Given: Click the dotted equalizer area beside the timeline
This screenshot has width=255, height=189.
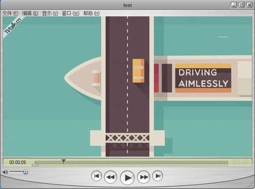Looking at the screenshot, I should click(x=241, y=163).
